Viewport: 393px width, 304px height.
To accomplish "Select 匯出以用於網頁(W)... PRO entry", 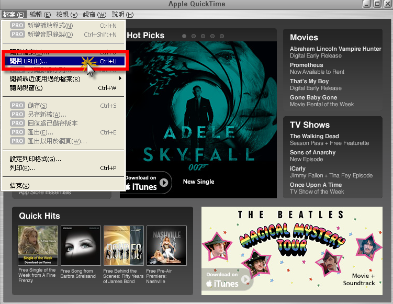I will (x=64, y=141).
